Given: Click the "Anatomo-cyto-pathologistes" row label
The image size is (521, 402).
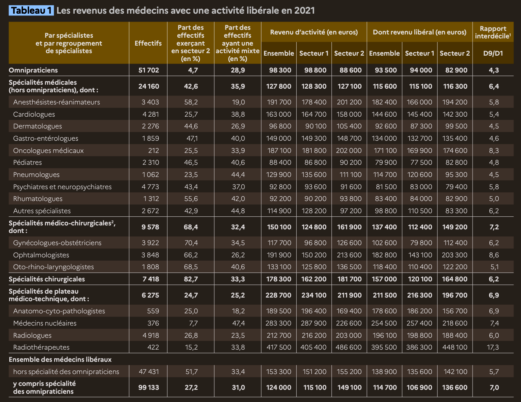Looking at the screenshot, I should [59, 311].
